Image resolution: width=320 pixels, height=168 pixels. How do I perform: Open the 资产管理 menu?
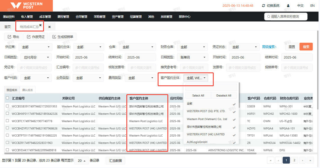pos(118,17)
